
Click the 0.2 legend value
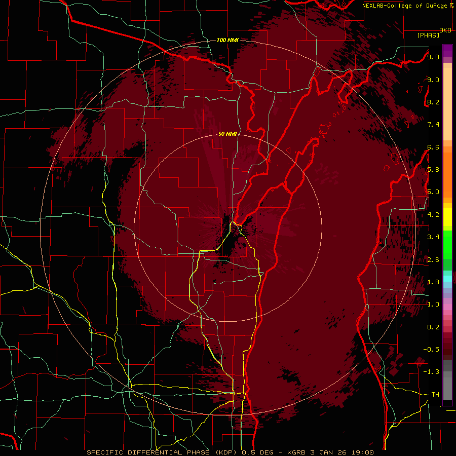point(433,327)
